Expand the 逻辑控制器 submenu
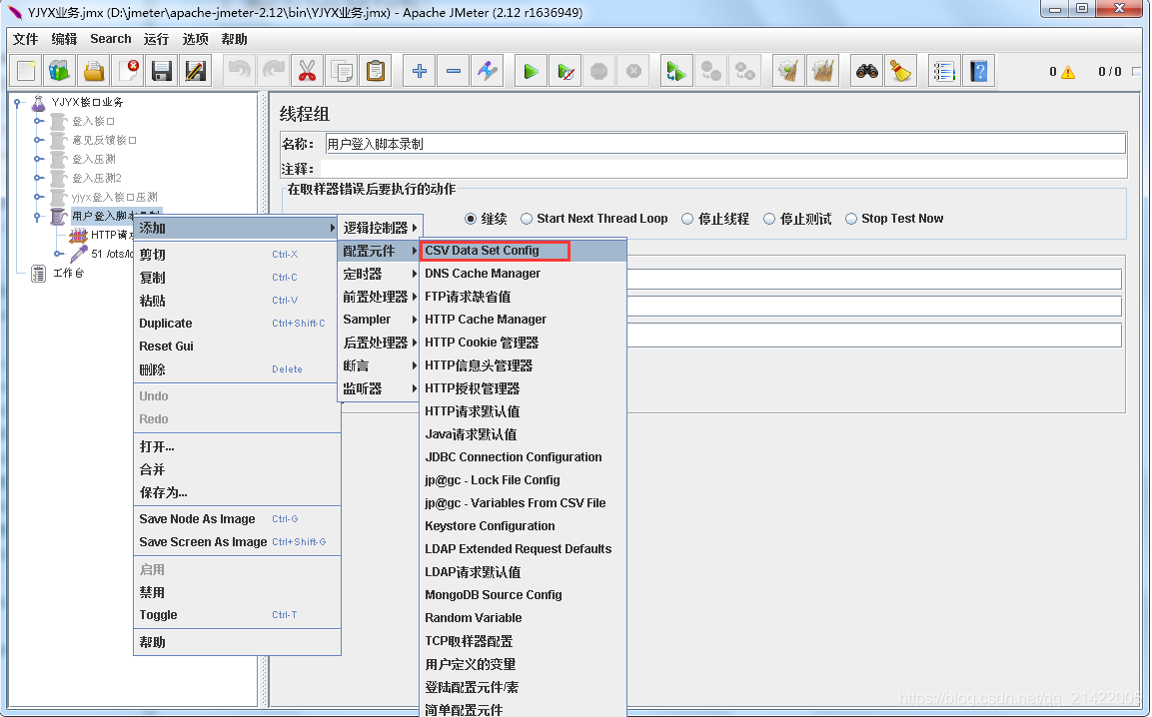Viewport: 1152px width, 717px height. click(x=379, y=228)
